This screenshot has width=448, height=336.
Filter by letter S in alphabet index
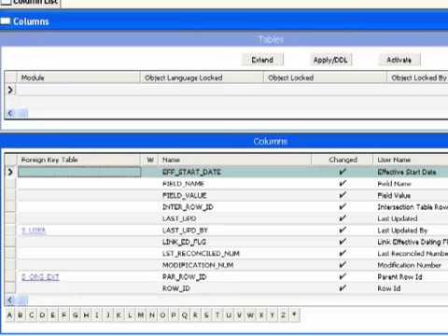point(206,315)
